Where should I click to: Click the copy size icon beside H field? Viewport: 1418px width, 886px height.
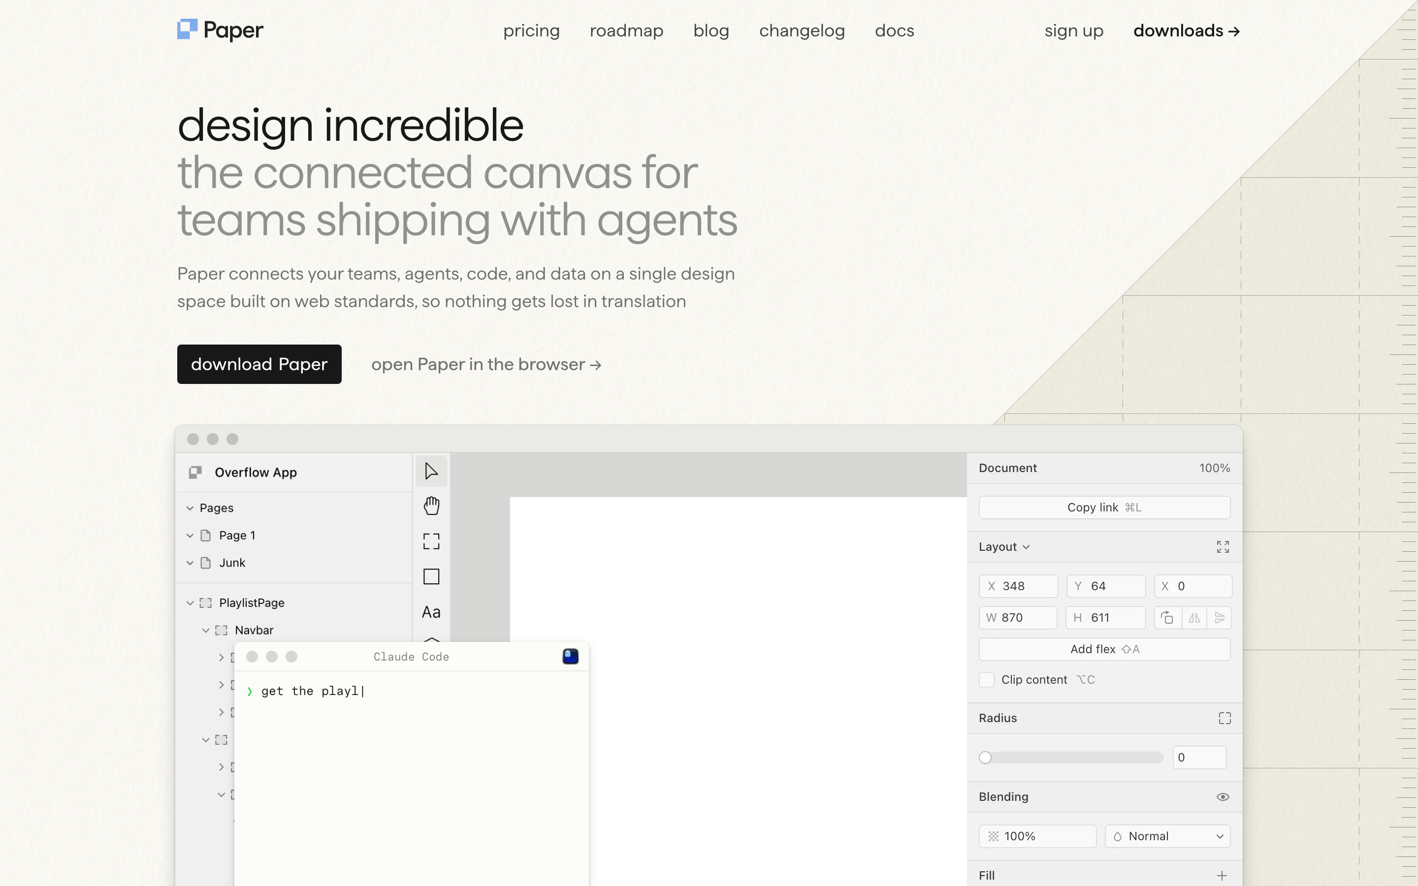pyautogui.click(x=1167, y=618)
